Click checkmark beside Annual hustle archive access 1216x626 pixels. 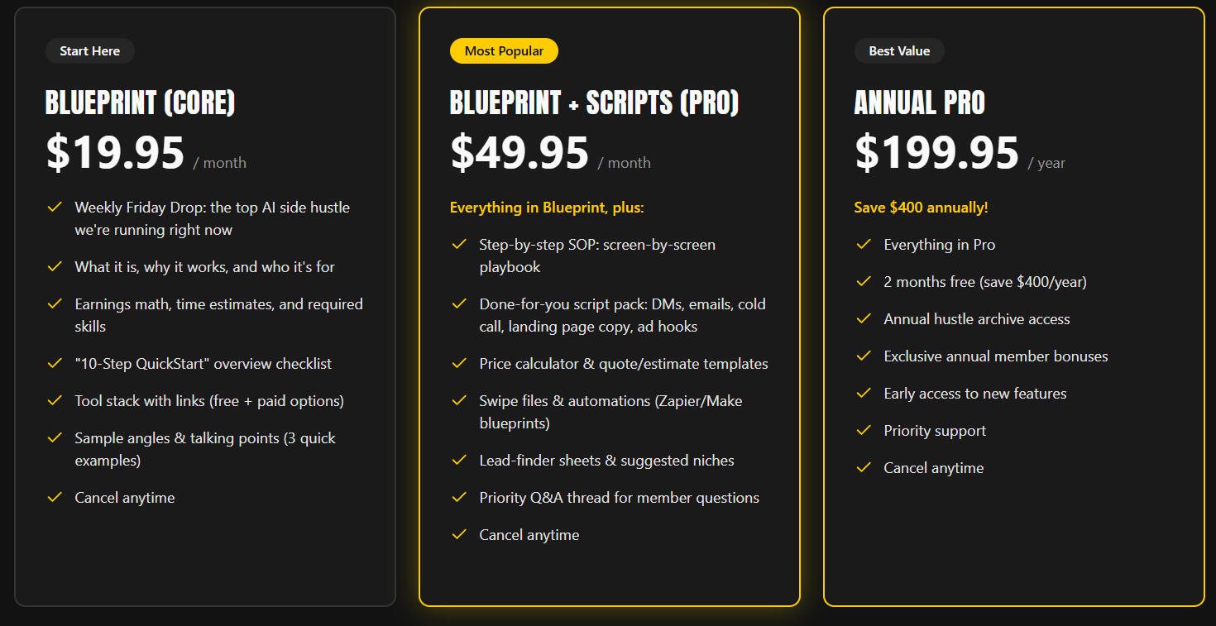(864, 318)
